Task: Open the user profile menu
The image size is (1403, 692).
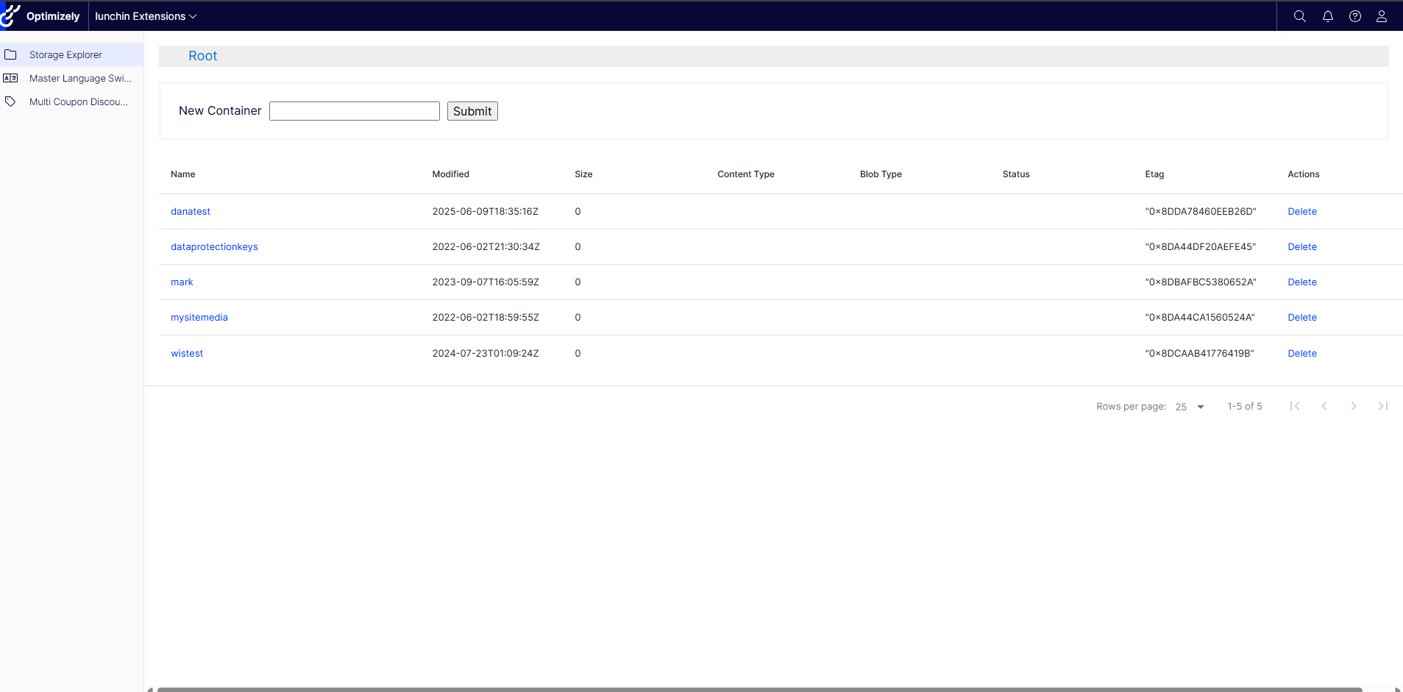Action: click(x=1382, y=15)
